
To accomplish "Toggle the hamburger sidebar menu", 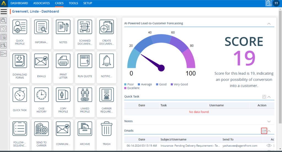I will click(x=4, y=12).
